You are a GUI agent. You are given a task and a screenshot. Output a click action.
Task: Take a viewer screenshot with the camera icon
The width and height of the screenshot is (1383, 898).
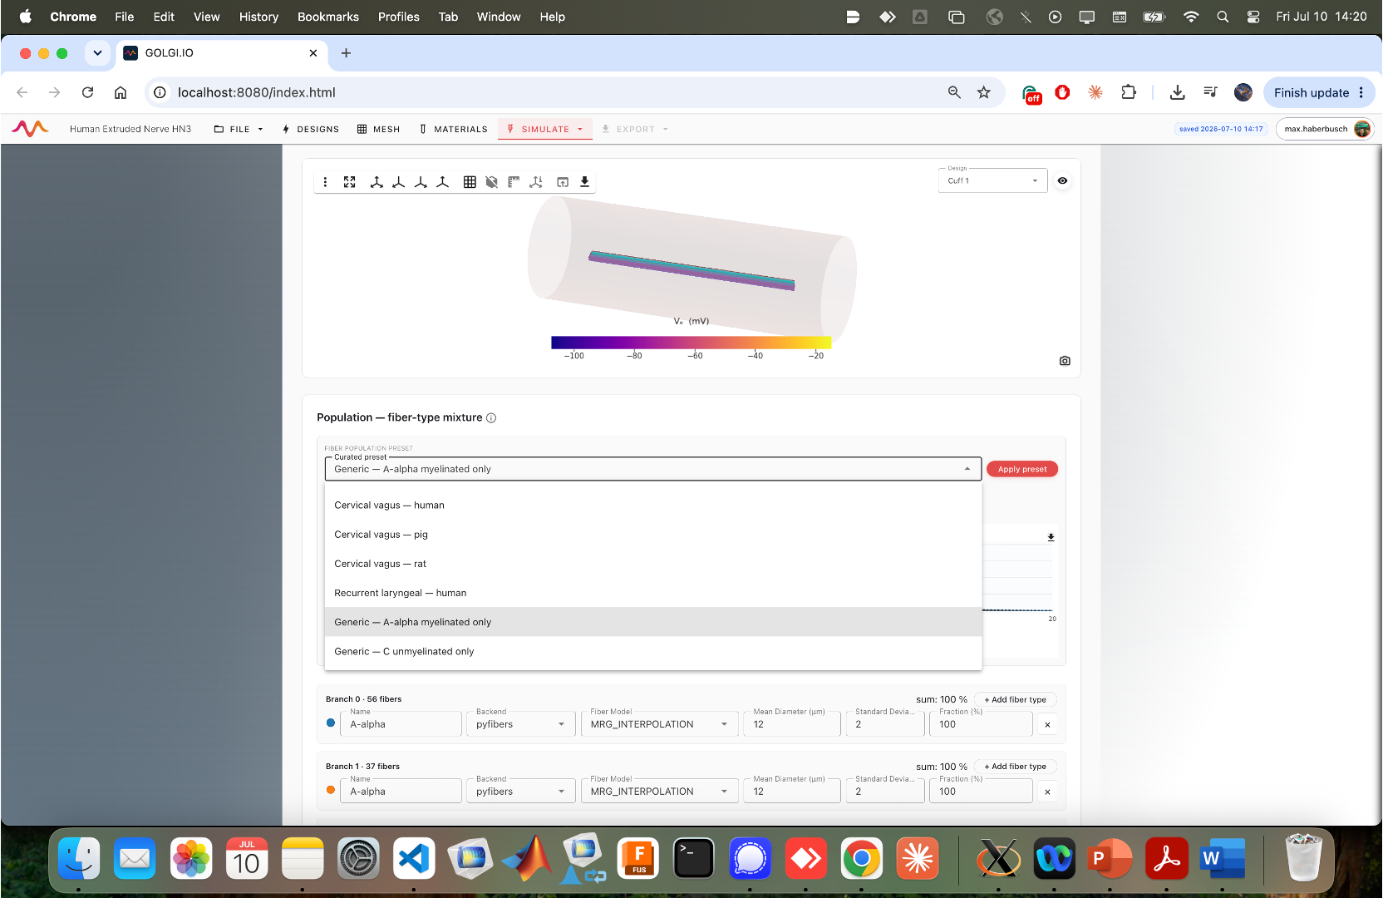[1065, 361]
